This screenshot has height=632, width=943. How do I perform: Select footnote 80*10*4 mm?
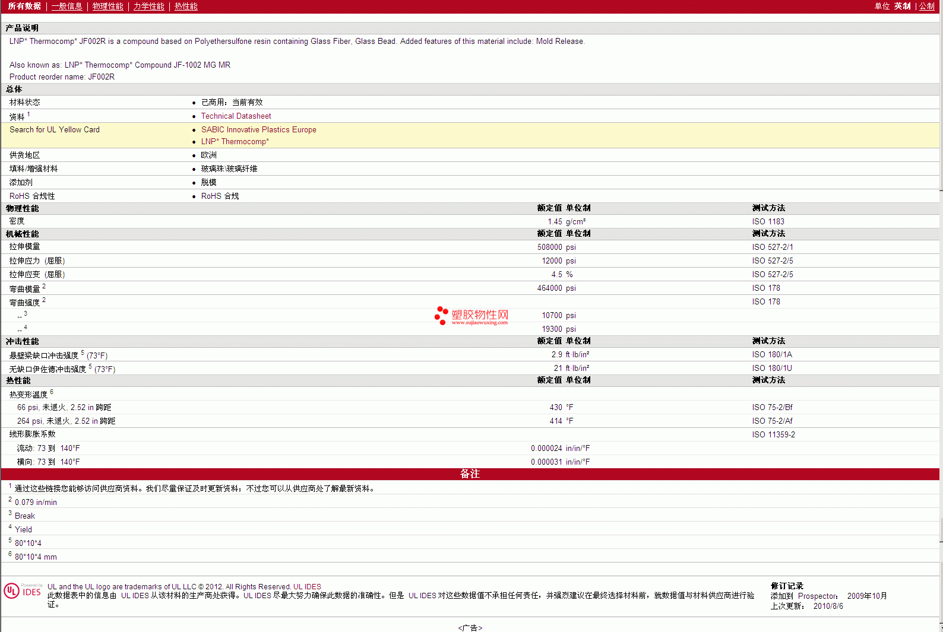pos(36,557)
